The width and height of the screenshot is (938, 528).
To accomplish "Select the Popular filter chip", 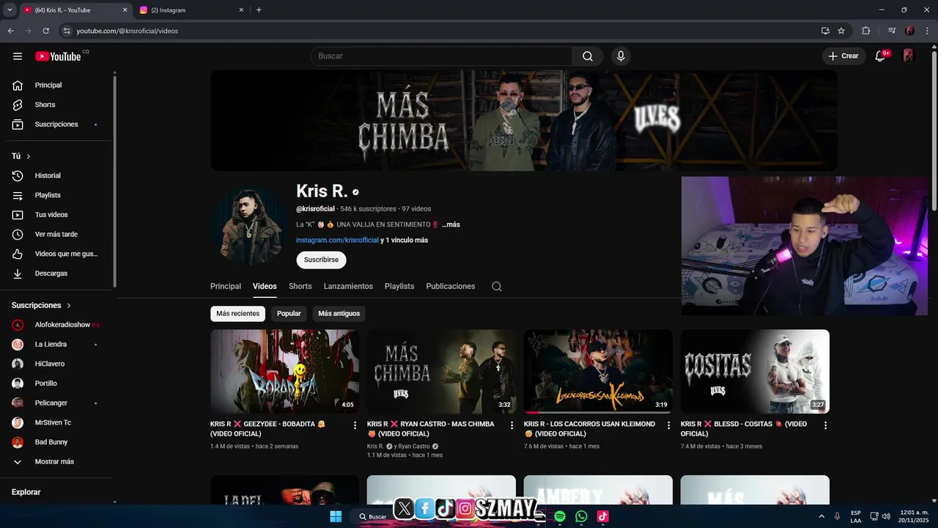I will (289, 314).
